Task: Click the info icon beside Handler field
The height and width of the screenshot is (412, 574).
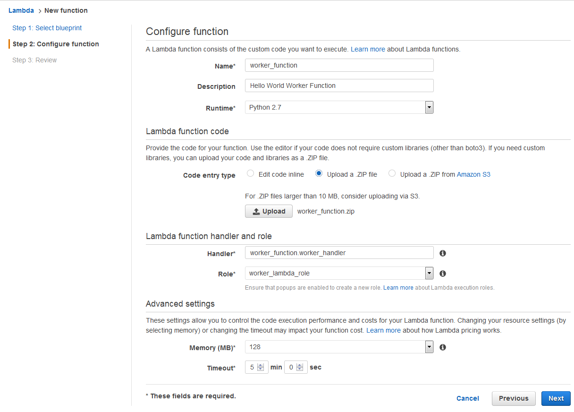Action: pyautogui.click(x=443, y=253)
